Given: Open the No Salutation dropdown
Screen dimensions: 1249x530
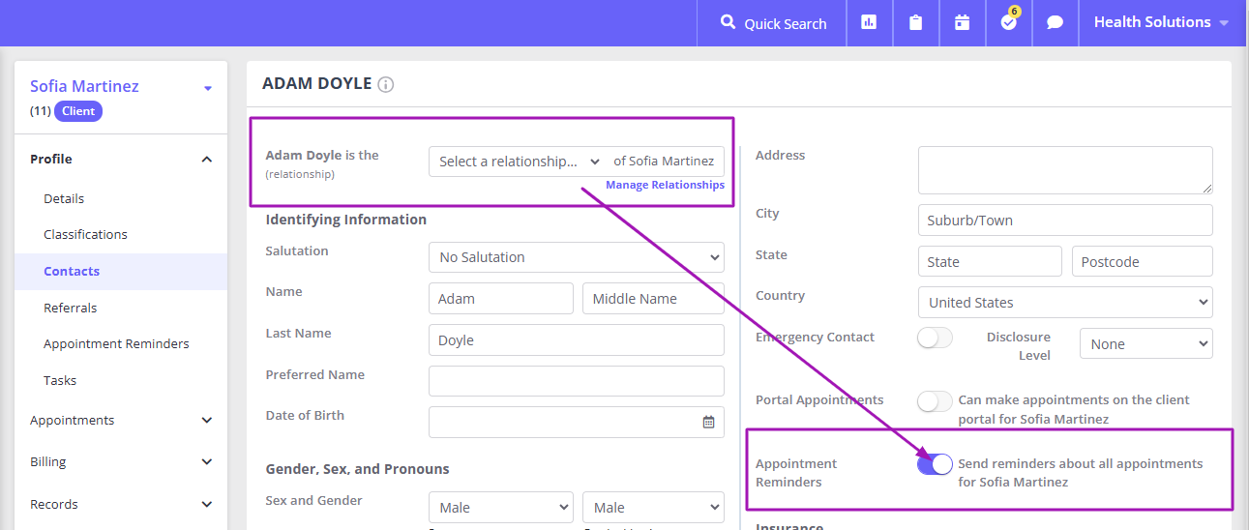Looking at the screenshot, I should [577, 257].
